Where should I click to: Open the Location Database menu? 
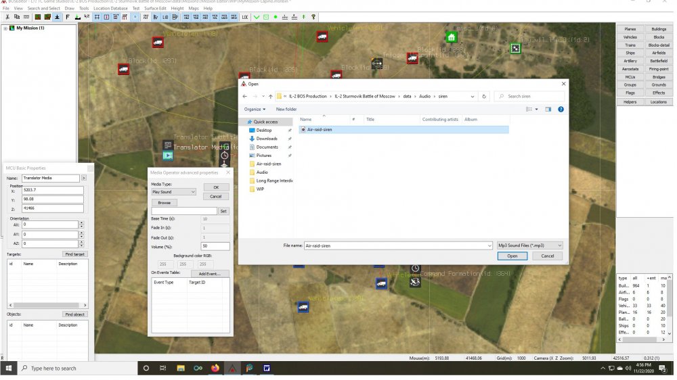click(110, 8)
